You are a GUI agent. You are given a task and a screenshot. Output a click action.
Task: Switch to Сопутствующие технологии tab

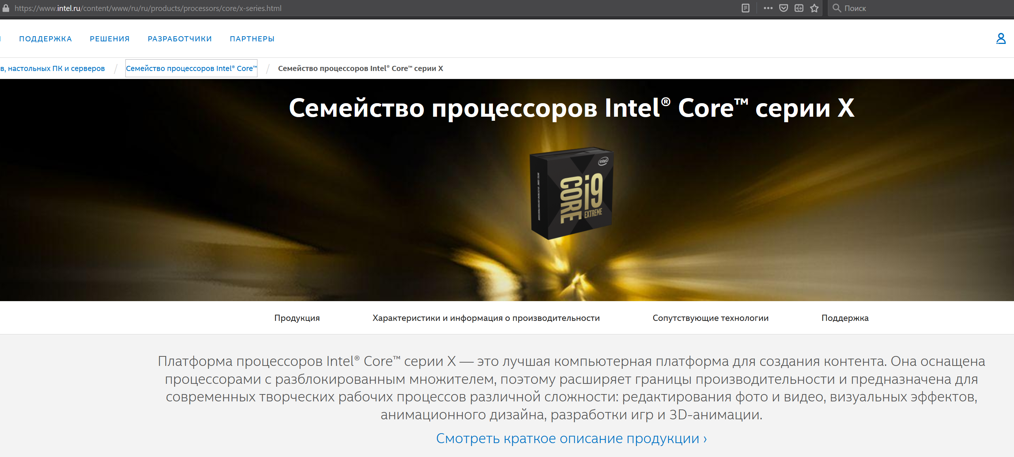(x=710, y=318)
